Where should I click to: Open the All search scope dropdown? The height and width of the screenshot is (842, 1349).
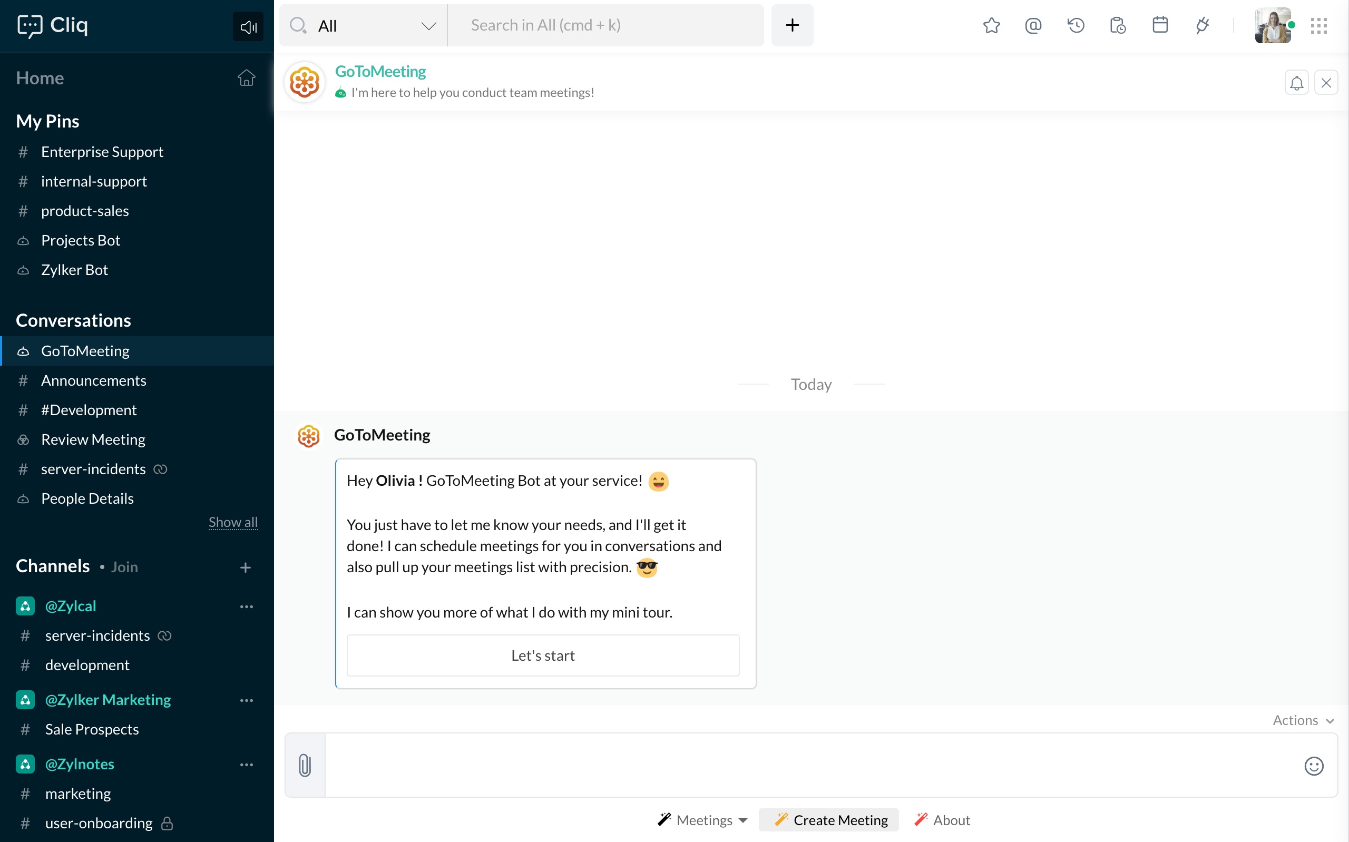tap(363, 26)
